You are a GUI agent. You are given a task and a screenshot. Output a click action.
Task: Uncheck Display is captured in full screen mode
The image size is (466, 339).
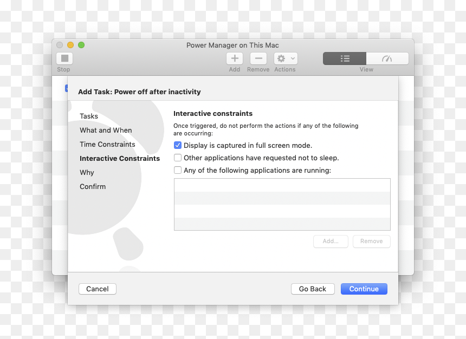point(177,145)
